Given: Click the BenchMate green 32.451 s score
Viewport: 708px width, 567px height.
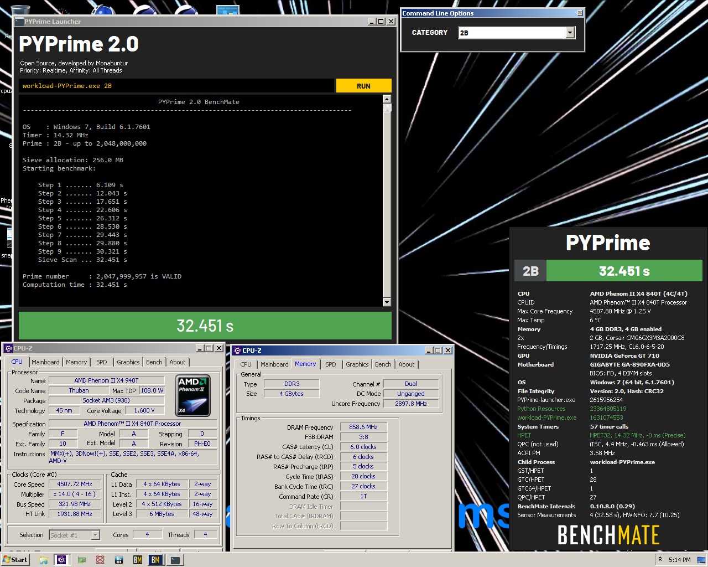Looking at the screenshot, I should [x=624, y=271].
